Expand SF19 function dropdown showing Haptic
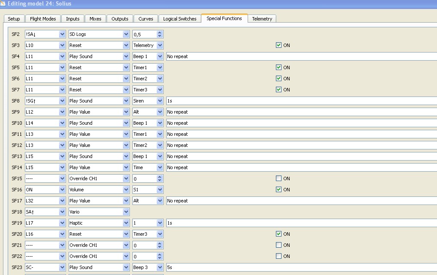The width and height of the screenshot is (437, 275). click(126, 223)
